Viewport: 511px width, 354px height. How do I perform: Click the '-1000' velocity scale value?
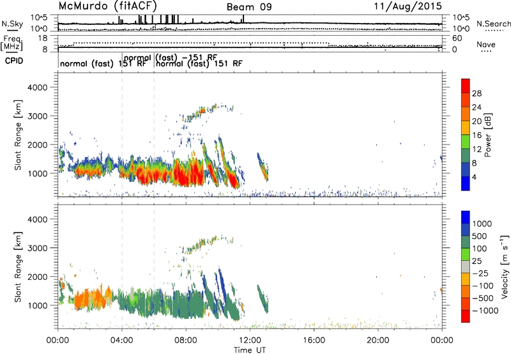click(x=485, y=311)
